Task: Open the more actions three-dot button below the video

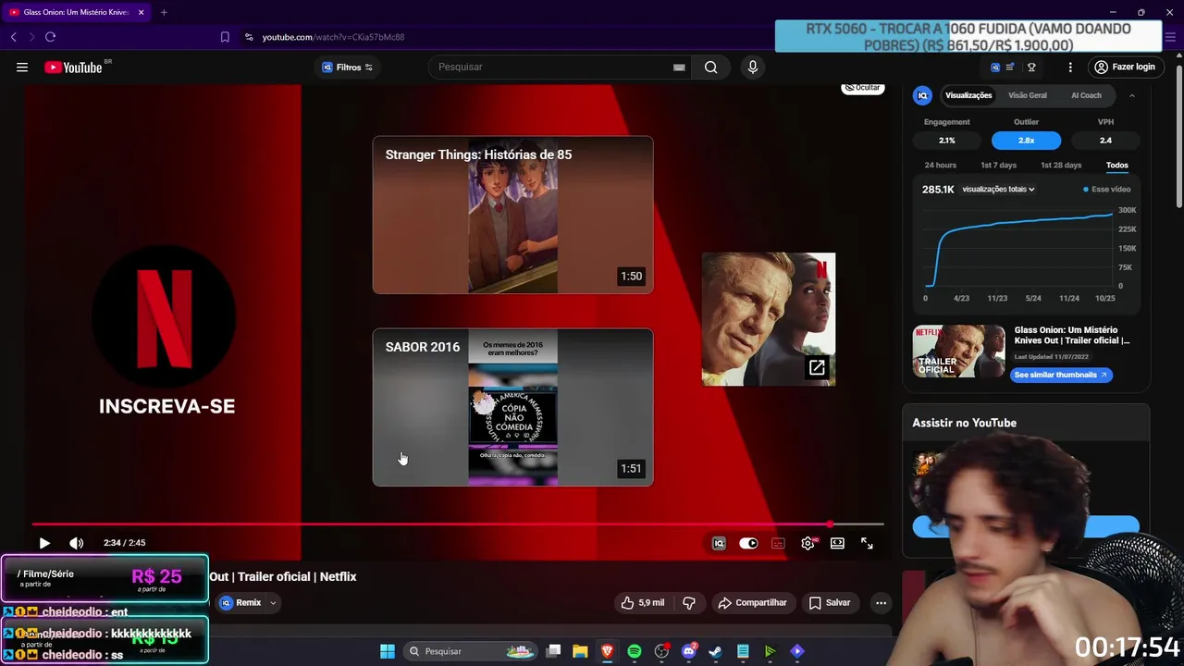Action: 881,602
